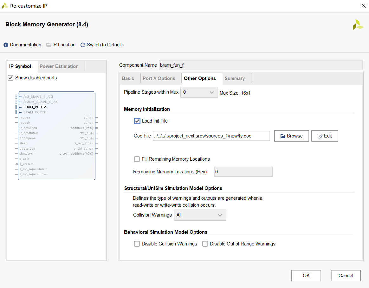The height and width of the screenshot is (288, 369).
Task: Check Disable Out of Range Warnings
Action: (x=205, y=244)
